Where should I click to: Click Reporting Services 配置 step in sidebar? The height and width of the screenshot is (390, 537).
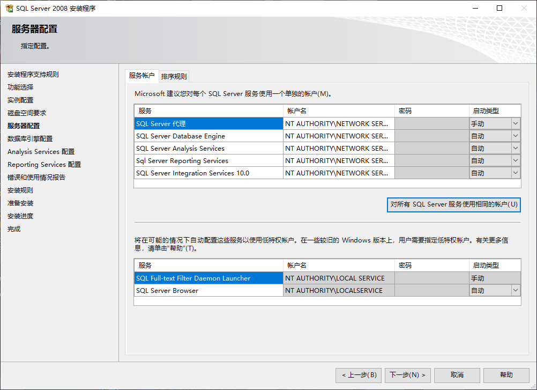[x=44, y=165]
